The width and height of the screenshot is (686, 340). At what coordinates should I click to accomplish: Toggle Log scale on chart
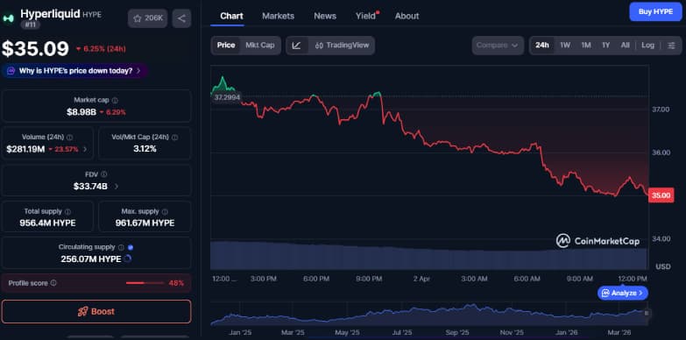click(x=648, y=45)
